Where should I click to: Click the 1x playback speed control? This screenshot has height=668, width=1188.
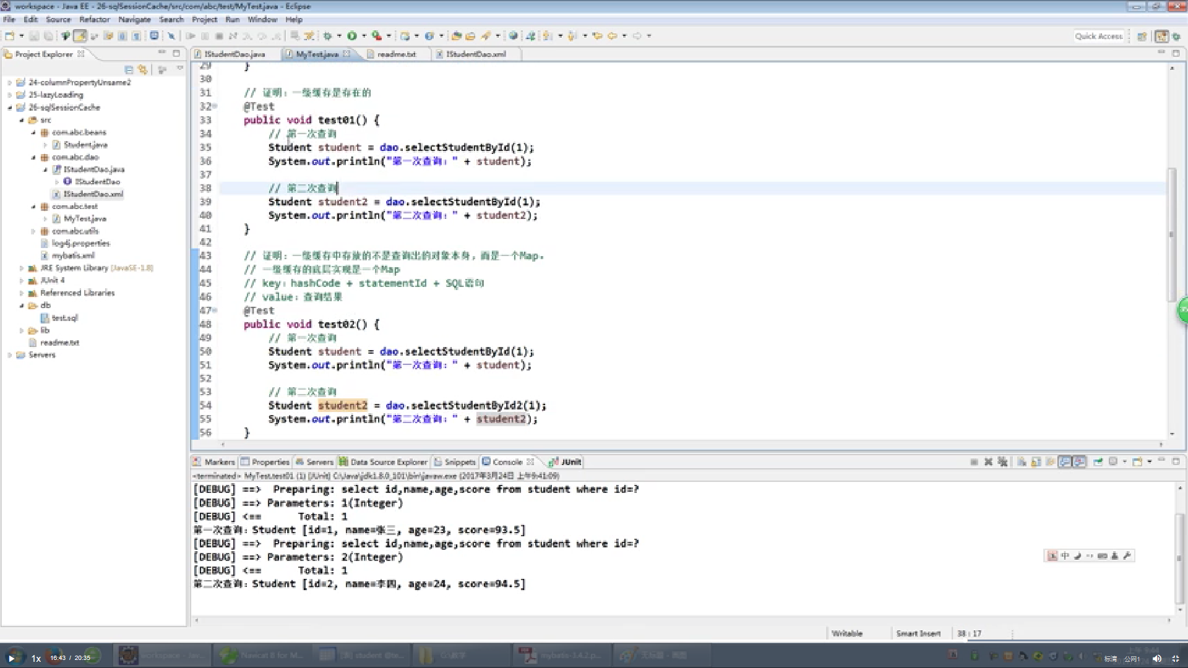coord(36,658)
